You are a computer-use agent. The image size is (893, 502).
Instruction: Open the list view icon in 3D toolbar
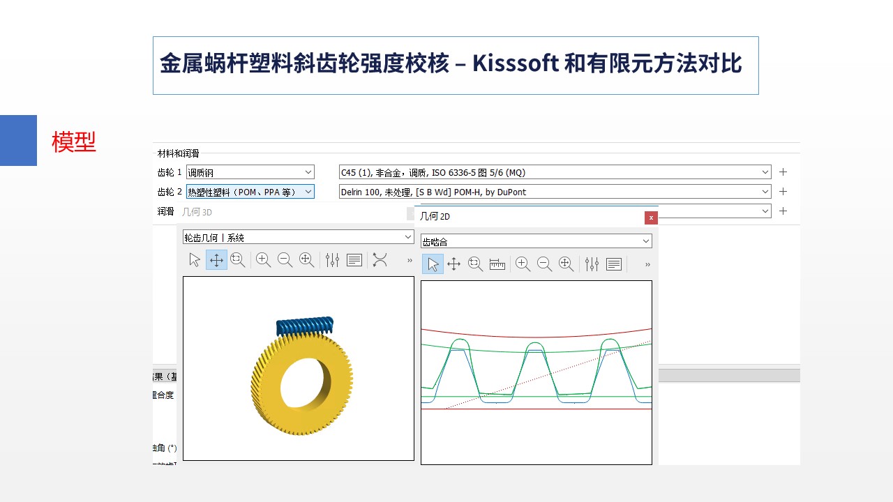[354, 260]
